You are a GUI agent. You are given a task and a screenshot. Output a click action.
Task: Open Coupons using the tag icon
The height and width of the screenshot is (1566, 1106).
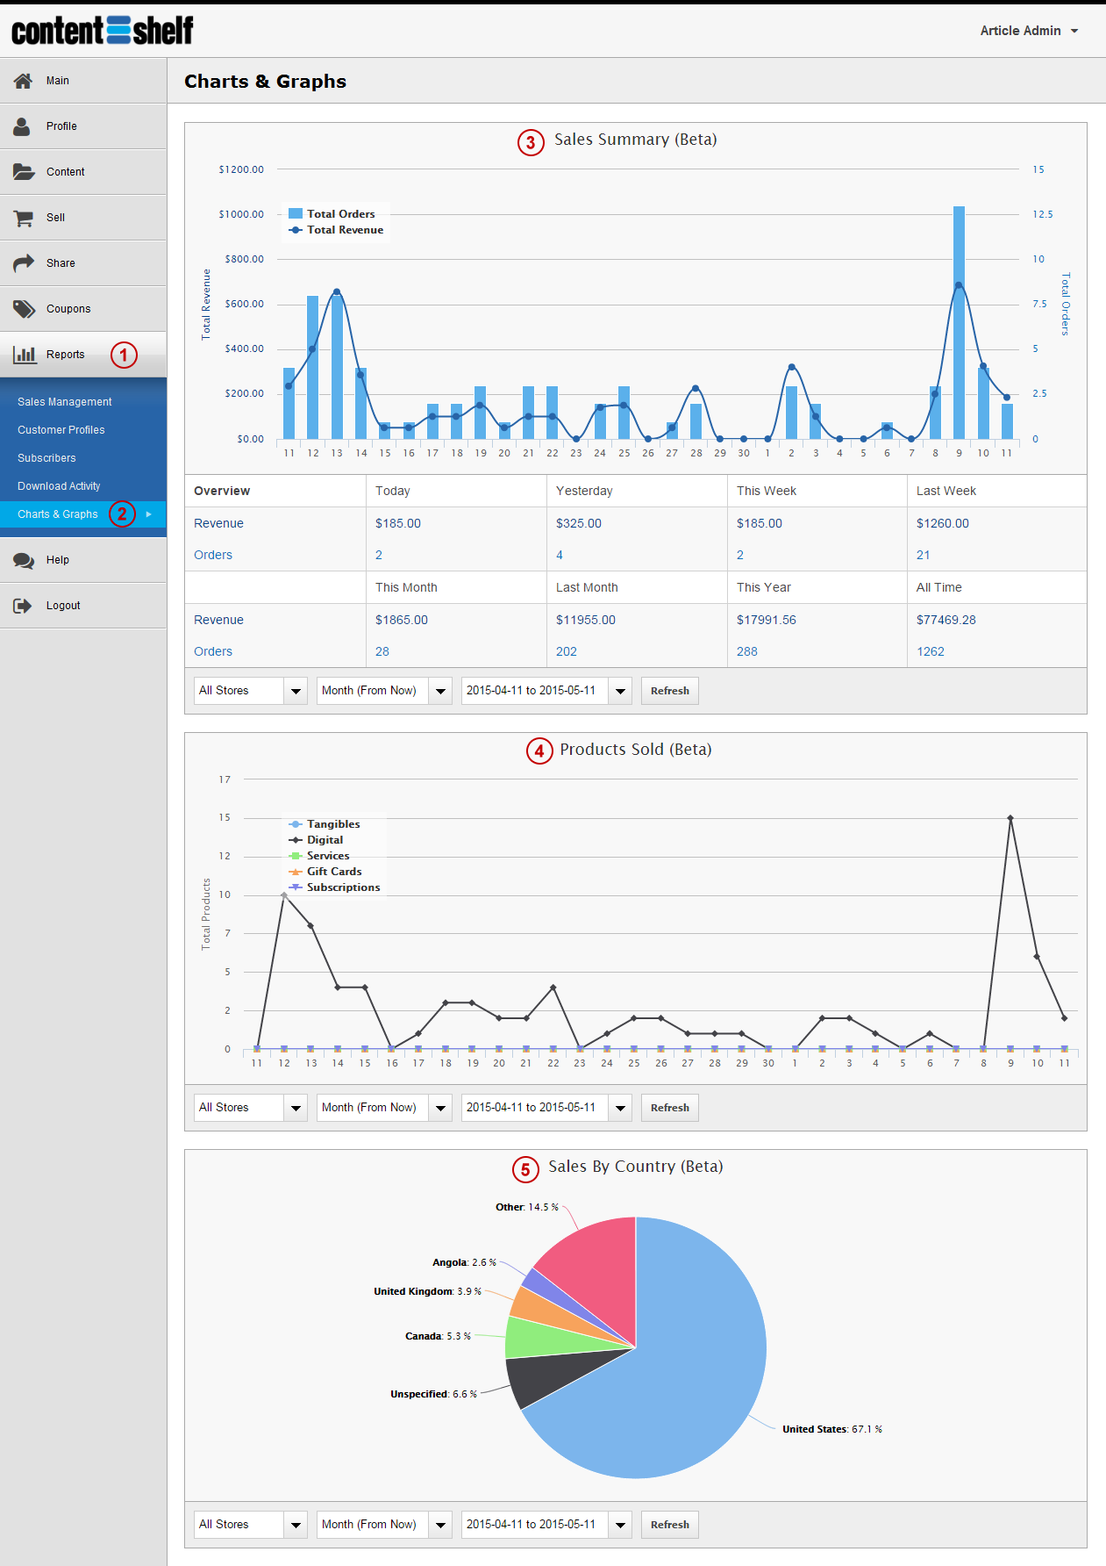coord(24,309)
